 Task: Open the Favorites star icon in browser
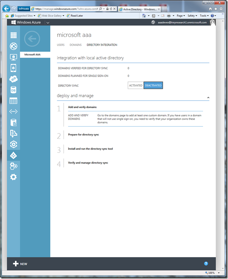pos(216,9)
